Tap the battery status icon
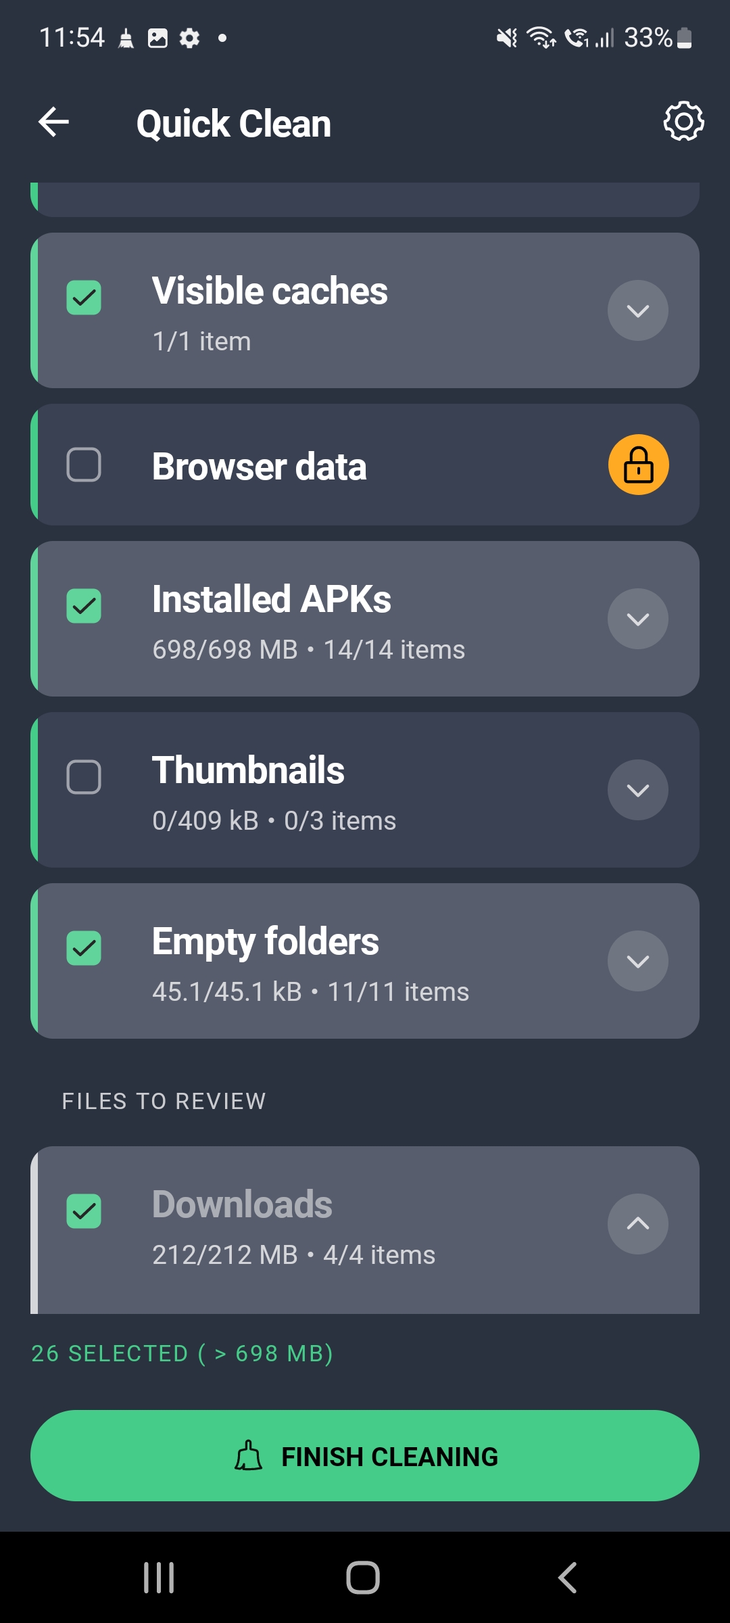Image resolution: width=730 pixels, height=1623 pixels. (x=684, y=38)
